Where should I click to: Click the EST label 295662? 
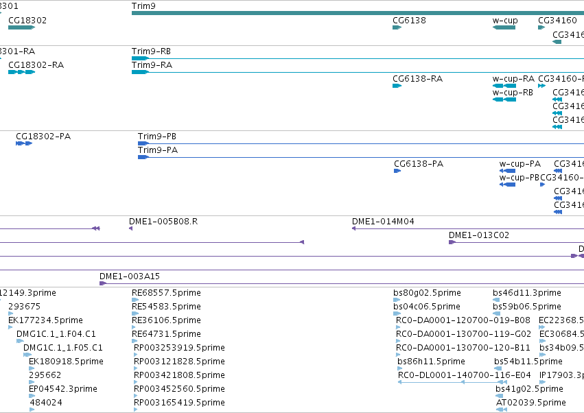45,375
